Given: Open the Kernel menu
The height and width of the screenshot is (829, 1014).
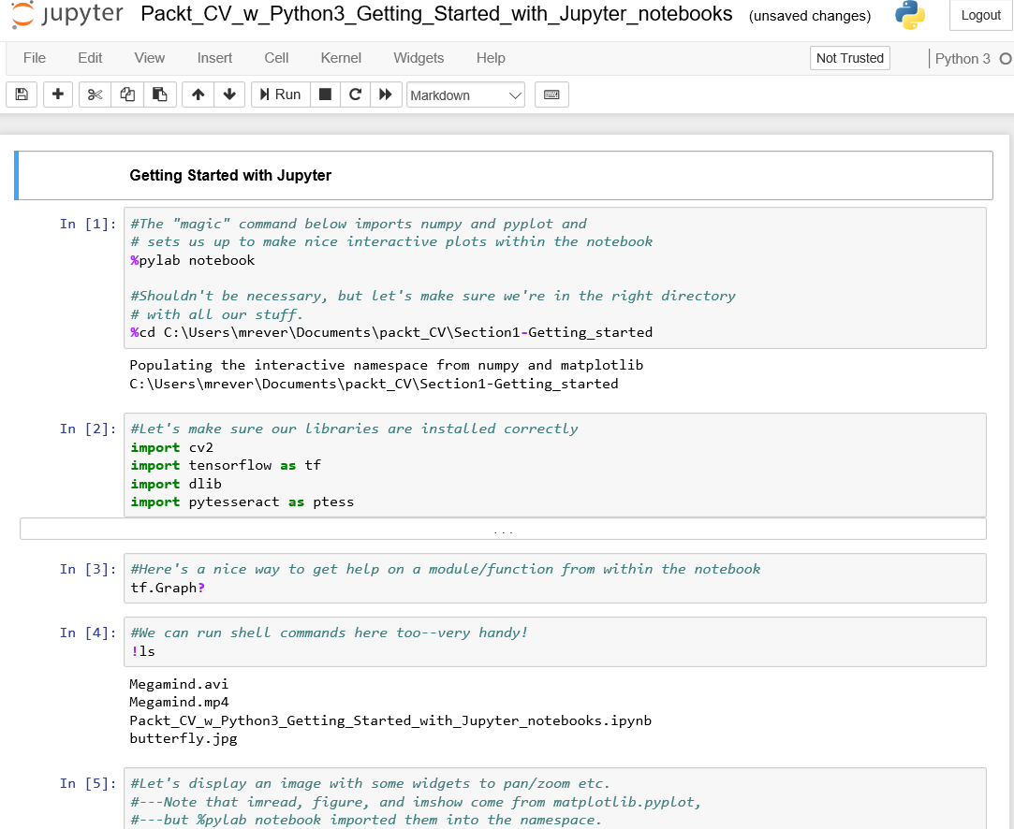Looking at the screenshot, I should click(x=341, y=58).
